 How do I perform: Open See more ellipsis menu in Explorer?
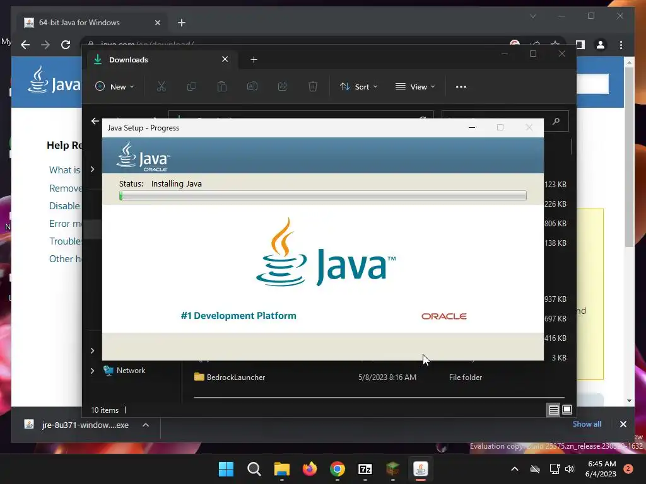(461, 87)
